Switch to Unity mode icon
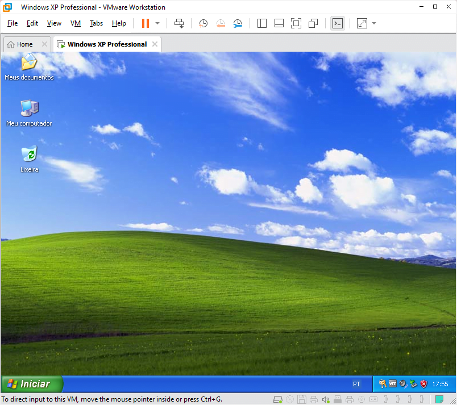Screen dimensions: 457x405 [x=313, y=23]
